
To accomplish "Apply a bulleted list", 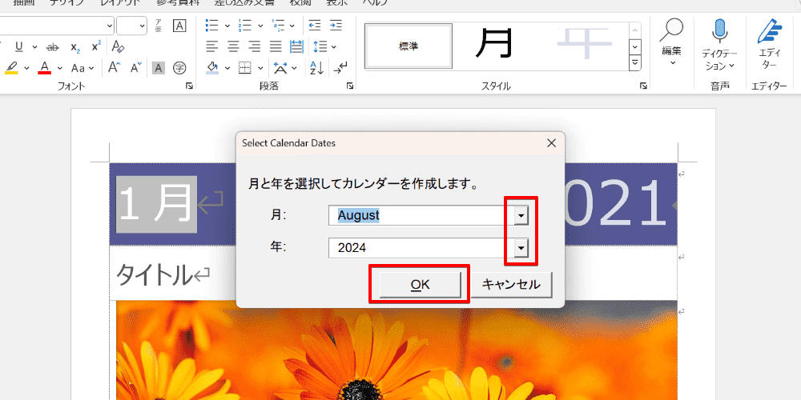I will click(x=211, y=26).
